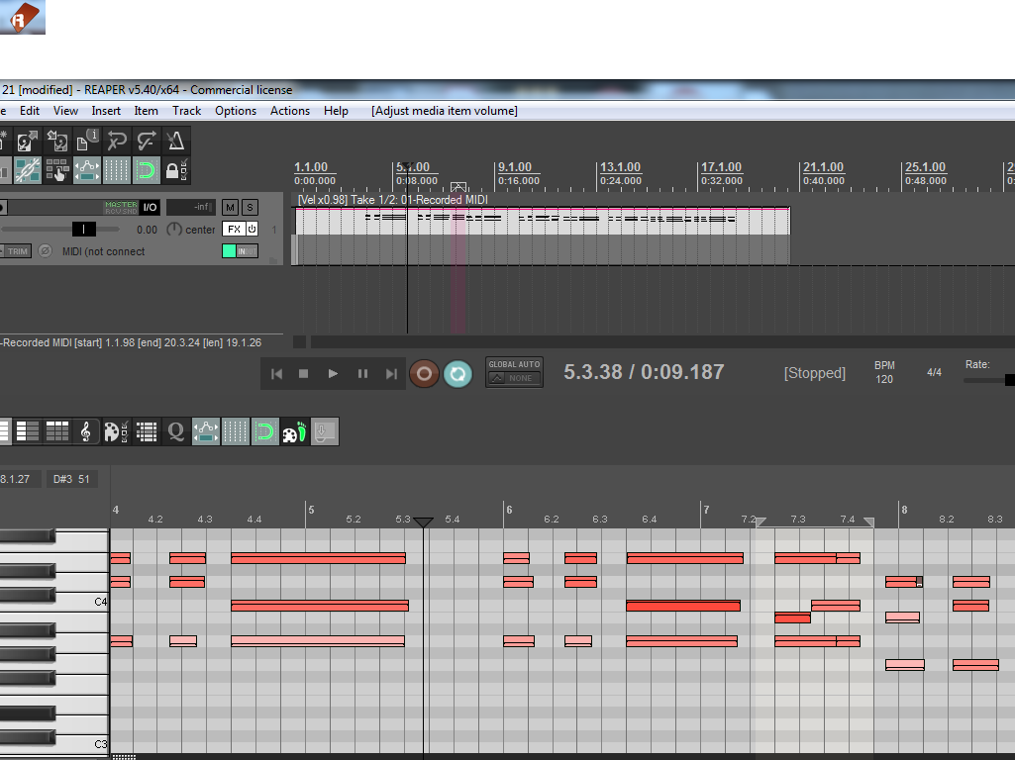Open the Track menu
Viewport: 1015px width, 760px height.
pos(186,111)
